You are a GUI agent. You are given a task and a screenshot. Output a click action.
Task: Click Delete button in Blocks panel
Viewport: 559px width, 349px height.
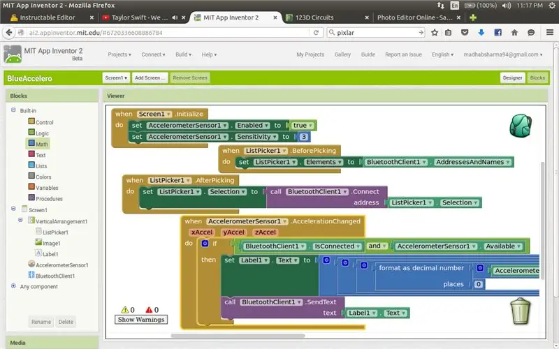pos(66,322)
